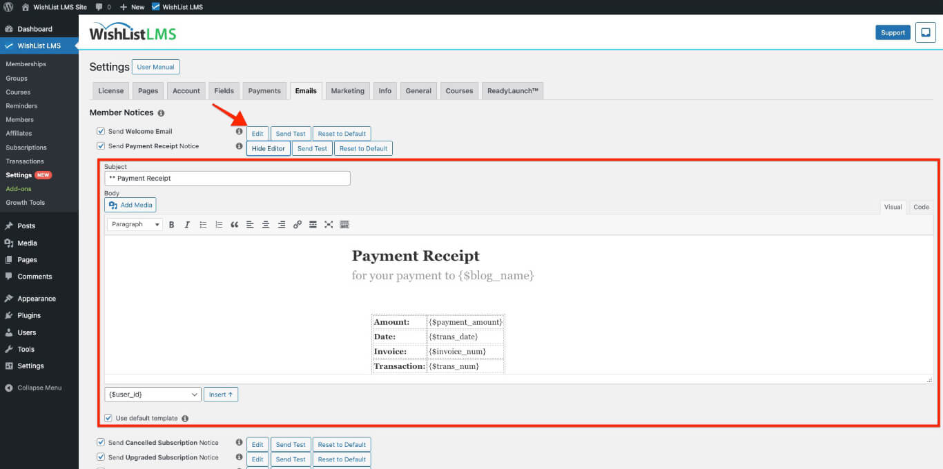Click inside the Subject field showing Payment Receipt
943x469 pixels.
tap(227, 178)
